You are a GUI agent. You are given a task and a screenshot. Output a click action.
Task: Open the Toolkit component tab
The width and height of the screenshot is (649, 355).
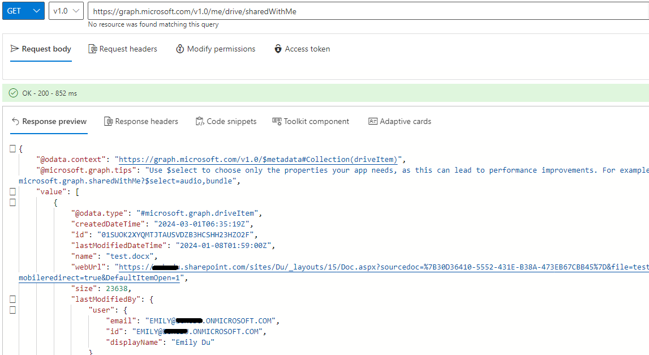[311, 121]
